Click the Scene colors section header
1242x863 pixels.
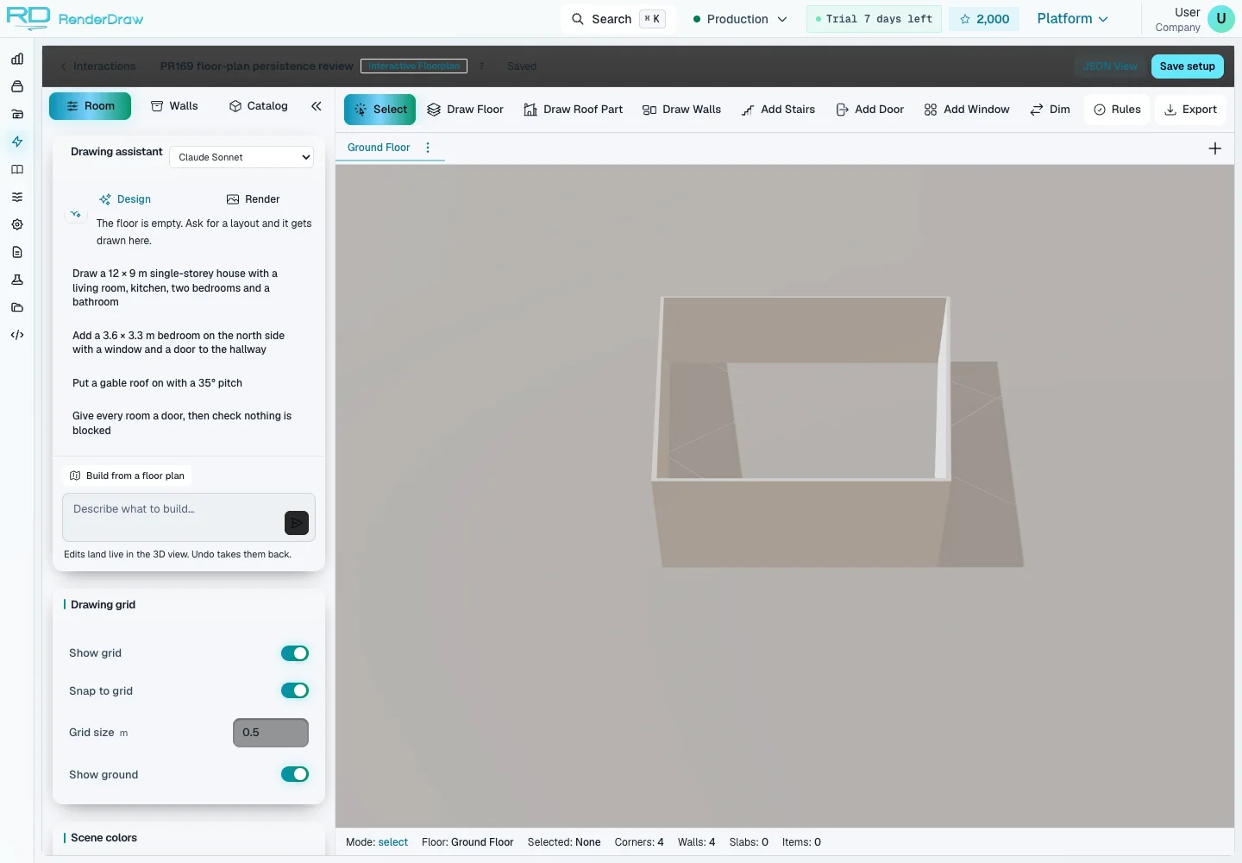[103, 838]
